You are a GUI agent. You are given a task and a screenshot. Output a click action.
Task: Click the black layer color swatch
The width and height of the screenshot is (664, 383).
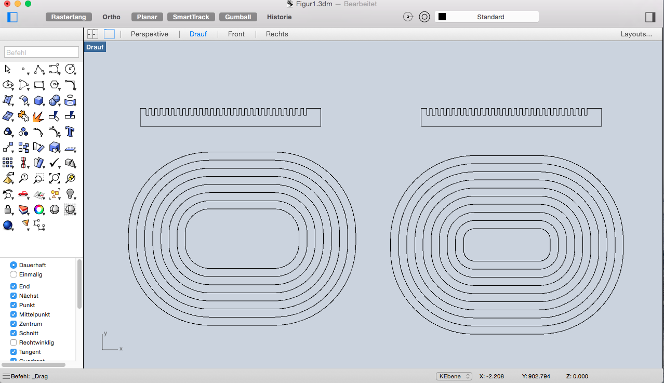tap(442, 17)
